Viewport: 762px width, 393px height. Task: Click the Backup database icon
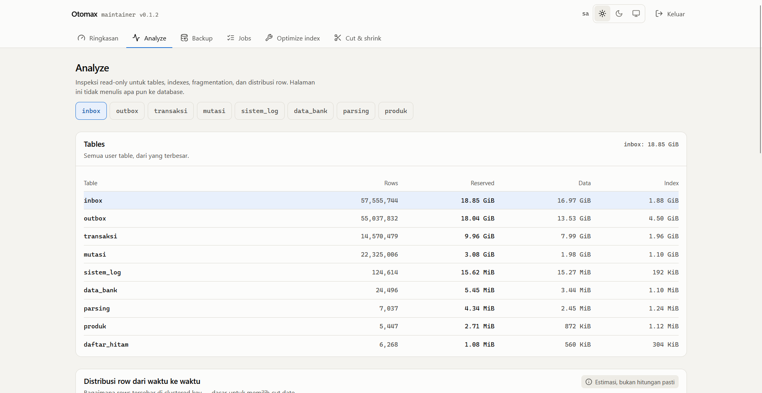[x=184, y=38]
